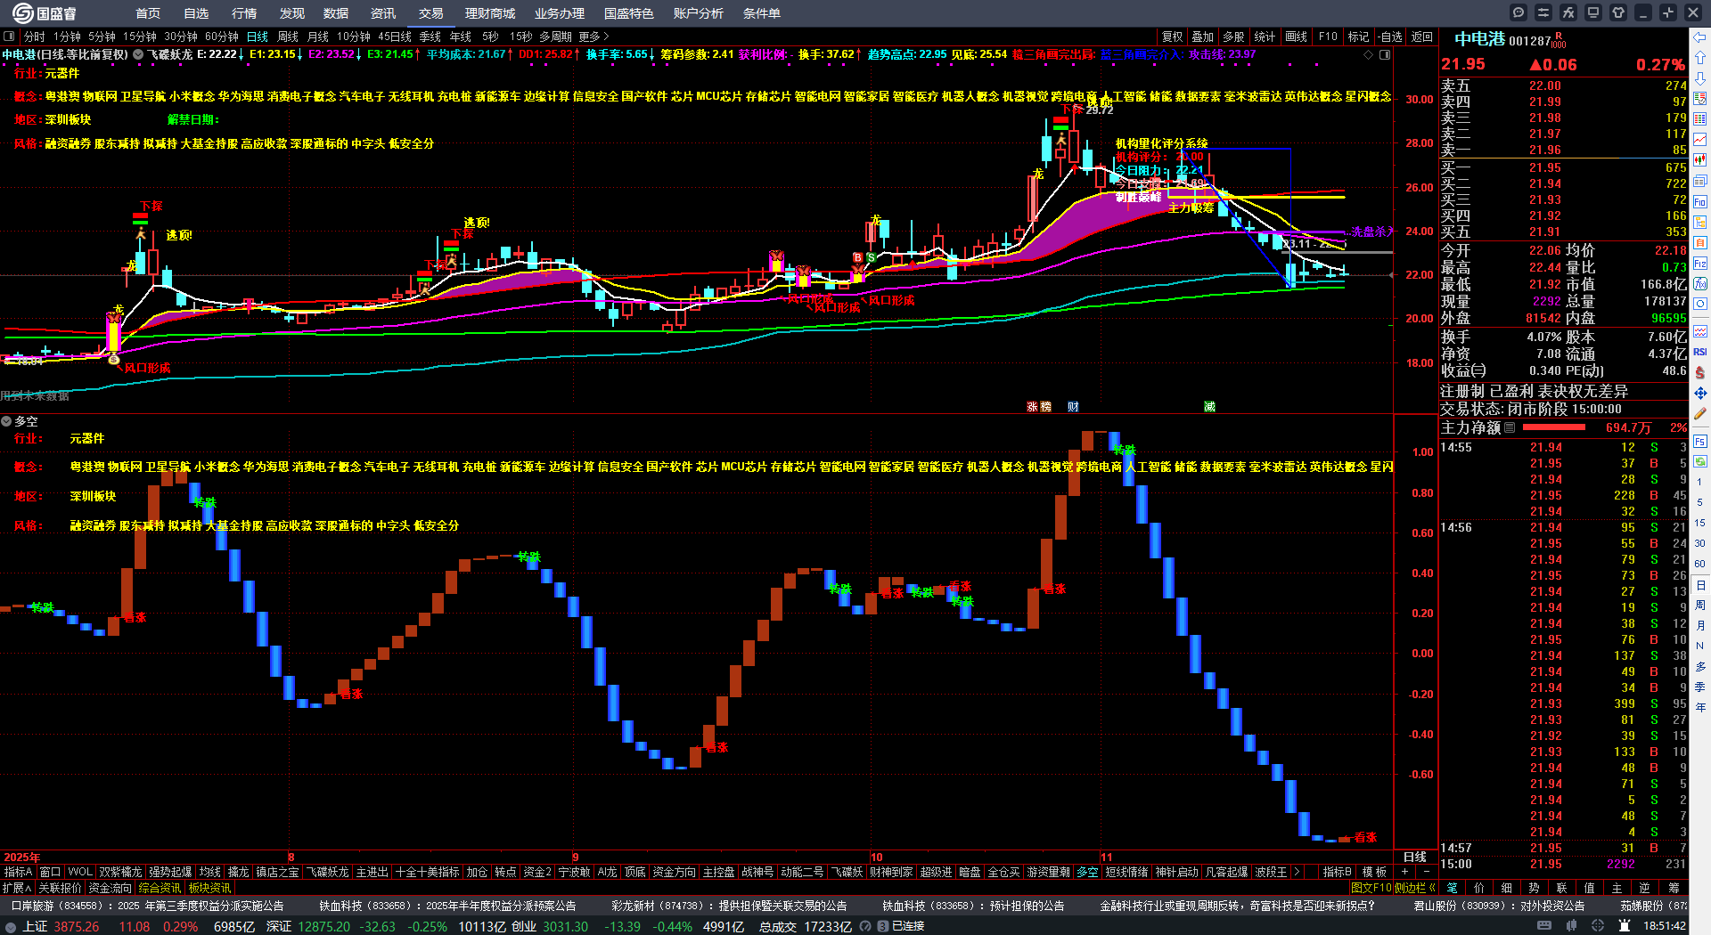Click the 返回 back button

point(1422,37)
